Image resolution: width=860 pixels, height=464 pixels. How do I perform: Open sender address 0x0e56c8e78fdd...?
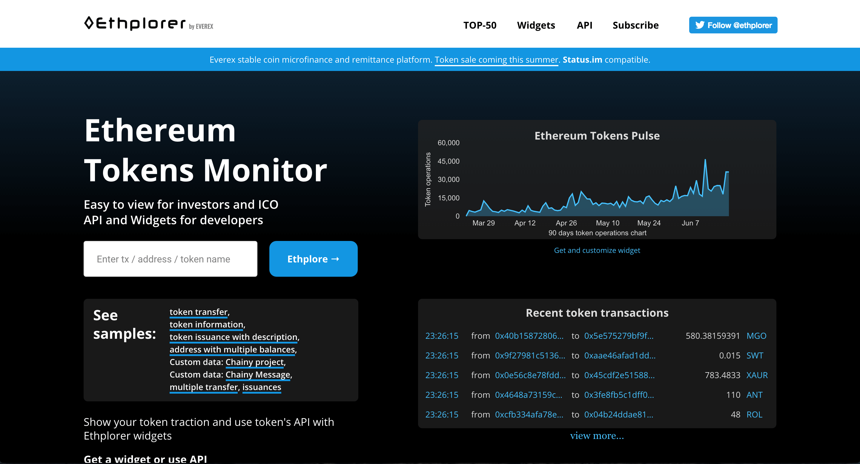pyautogui.click(x=530, y=375)
